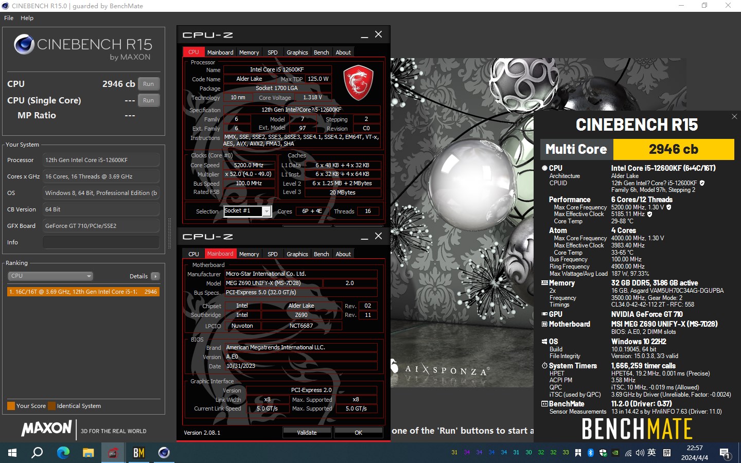Open the Ranking CPU dropdown
The height and width of the screenshot is (463, 741).
pyautogui.click(x=50, y=276)
